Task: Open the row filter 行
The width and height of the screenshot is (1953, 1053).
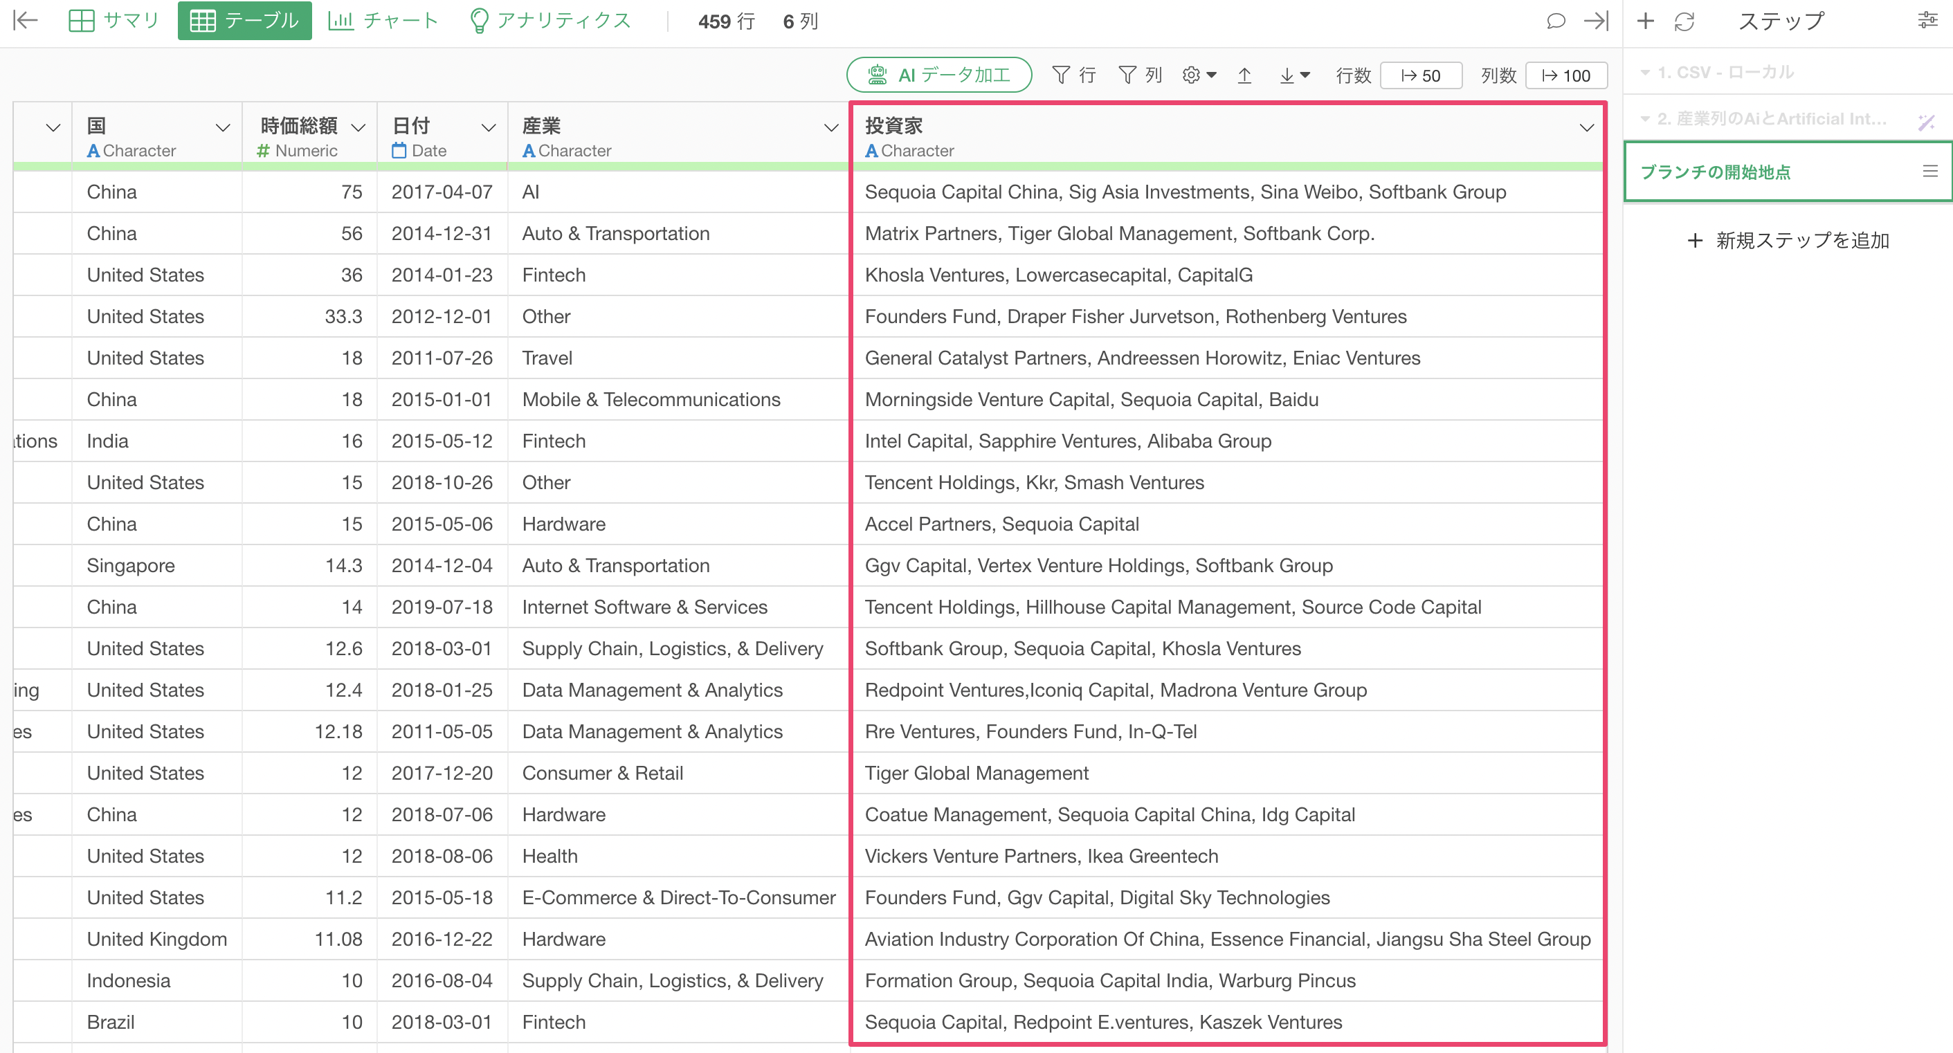Action: (x=1073, y=75)
